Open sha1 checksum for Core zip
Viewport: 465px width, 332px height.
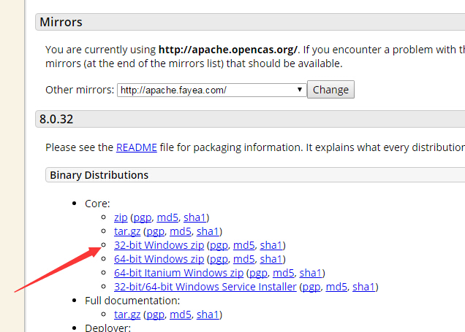pyautogui.click(x=194, y=217)
